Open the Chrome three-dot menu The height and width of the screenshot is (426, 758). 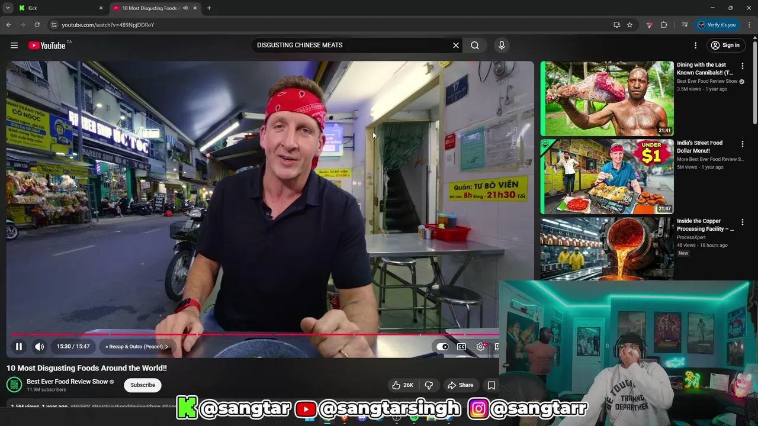(x=749, y=25)
